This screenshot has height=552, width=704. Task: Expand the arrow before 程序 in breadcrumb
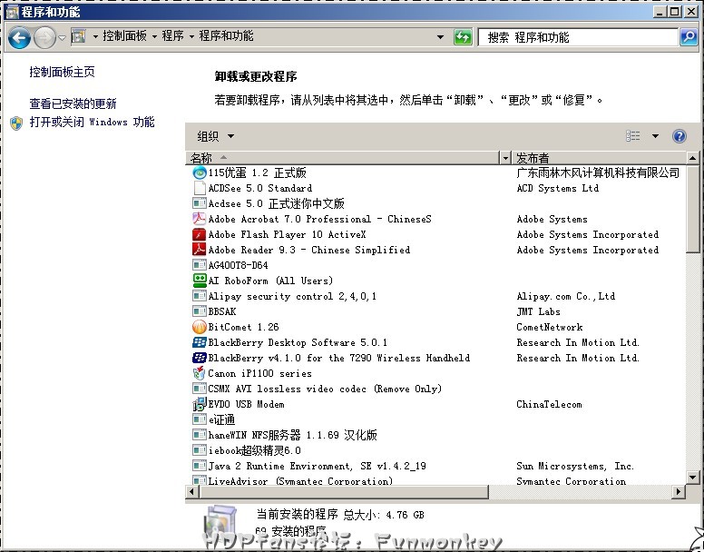pos(154,37)
